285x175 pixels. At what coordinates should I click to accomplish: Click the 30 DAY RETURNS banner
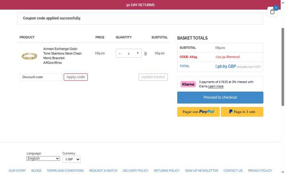click(x=140, y=5)
